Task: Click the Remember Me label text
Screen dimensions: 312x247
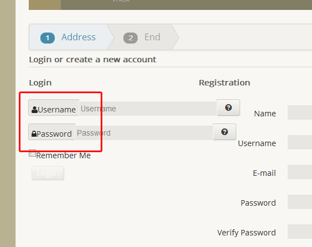Action: pyautogui.click(x=64, y=155)
